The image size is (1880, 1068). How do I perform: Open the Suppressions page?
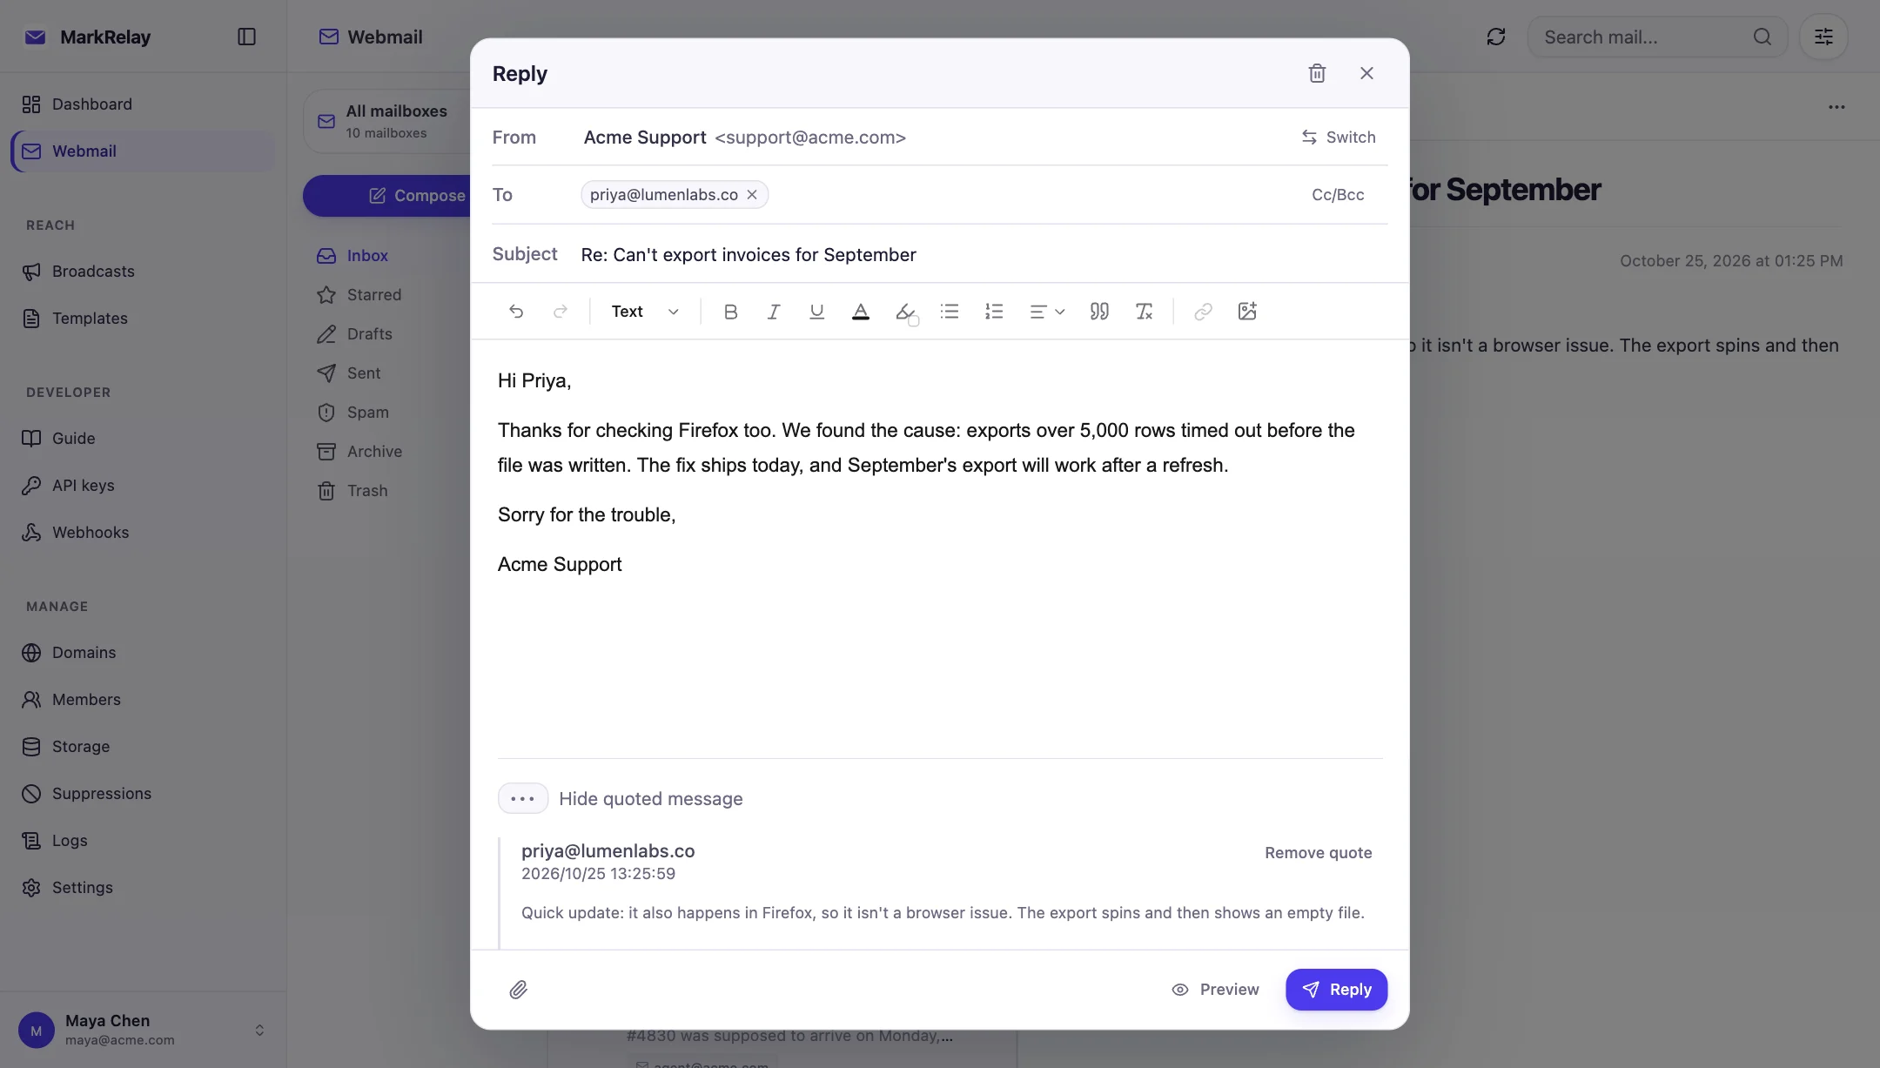click(x=144, y=794)
